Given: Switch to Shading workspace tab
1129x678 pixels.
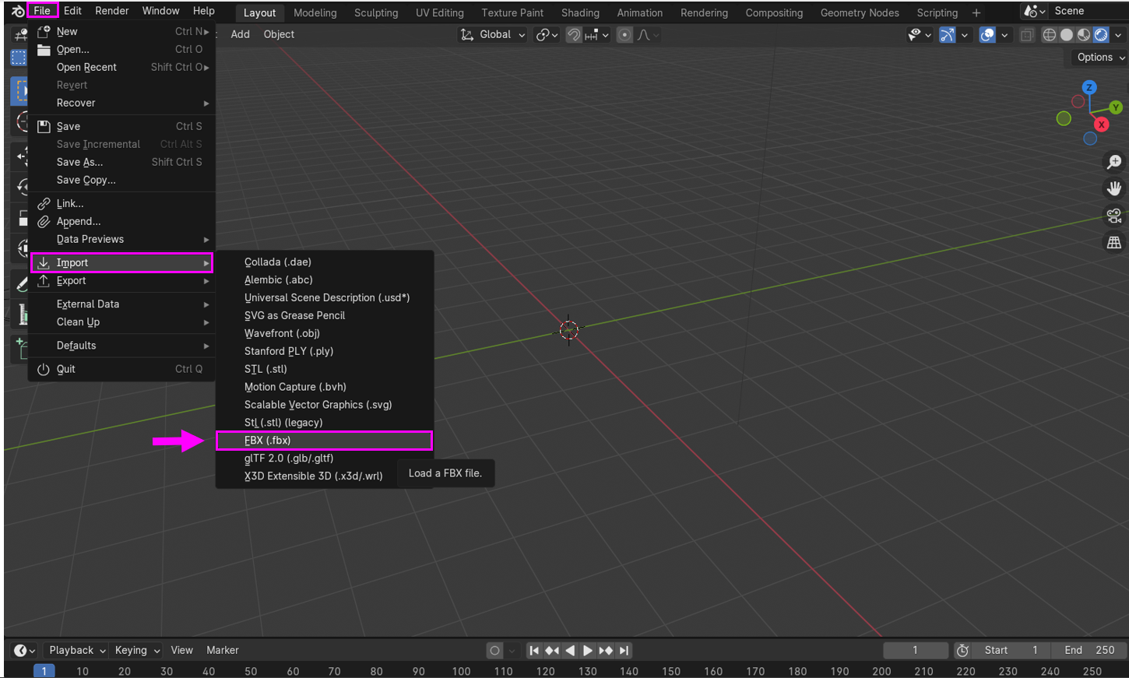Looking at the screenshot, I should [581, 13].
